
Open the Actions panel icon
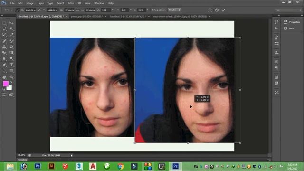(x=276, y=28)
